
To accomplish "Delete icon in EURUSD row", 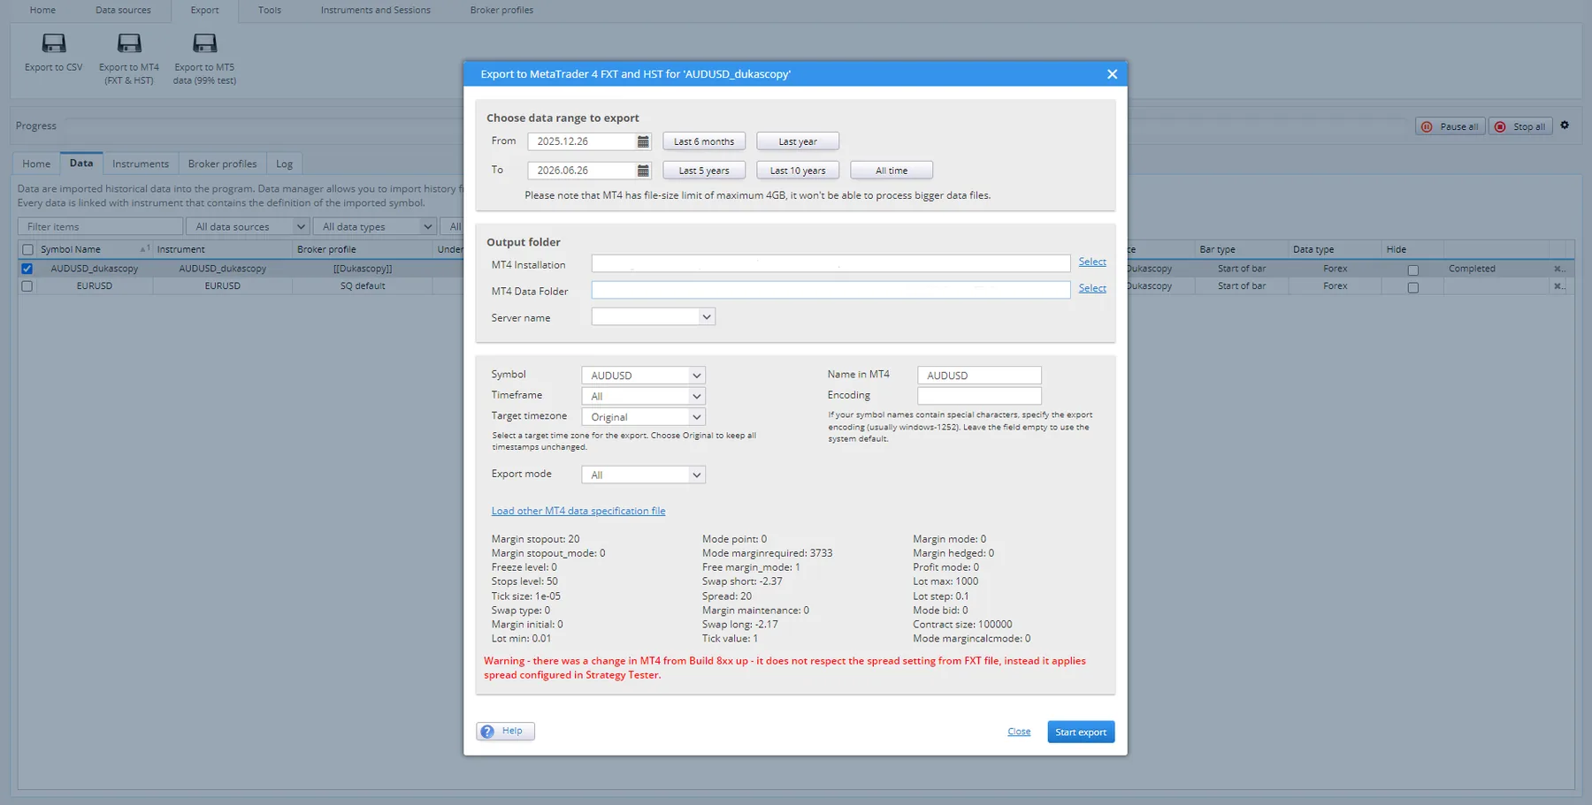I will coord(1558,286).
